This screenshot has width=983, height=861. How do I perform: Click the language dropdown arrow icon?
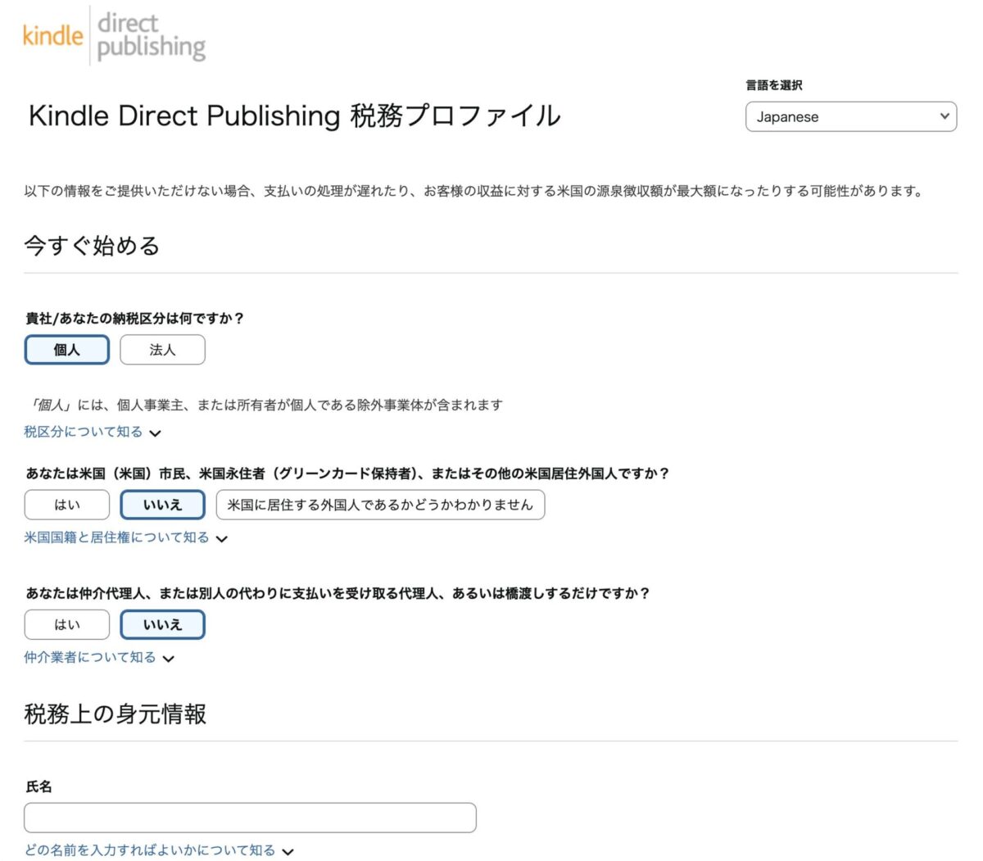(944, 116)
